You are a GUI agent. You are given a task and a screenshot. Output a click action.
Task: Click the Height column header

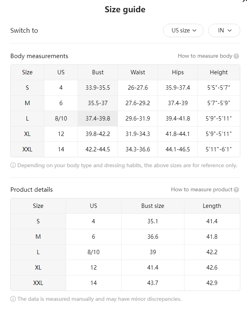(x=218, y=72)
